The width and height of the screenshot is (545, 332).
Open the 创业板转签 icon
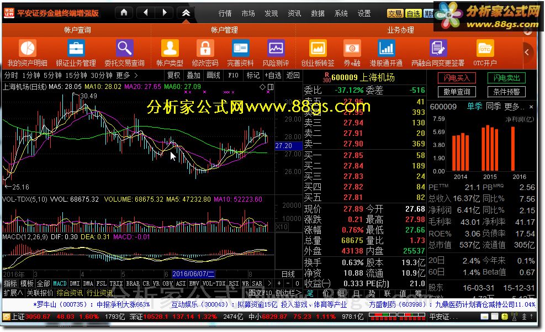click(318, 48)
